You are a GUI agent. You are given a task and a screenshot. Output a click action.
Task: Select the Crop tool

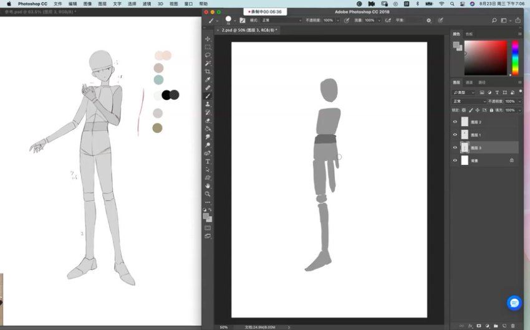click(x=208, y=72)
